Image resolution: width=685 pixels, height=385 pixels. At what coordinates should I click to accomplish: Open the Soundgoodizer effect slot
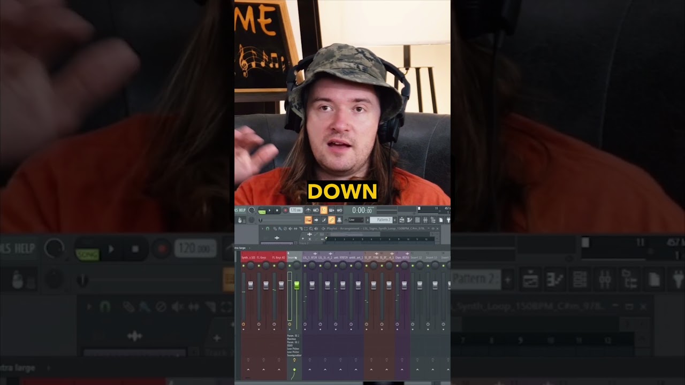[294, 355]
